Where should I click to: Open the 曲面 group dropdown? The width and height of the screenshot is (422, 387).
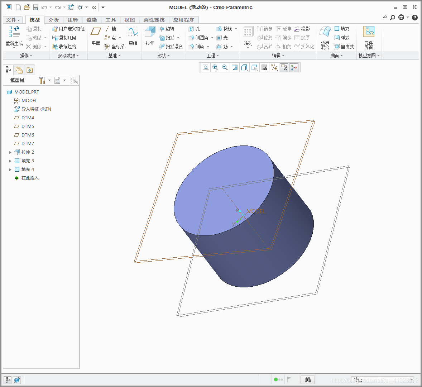click(x=337, y=56)
